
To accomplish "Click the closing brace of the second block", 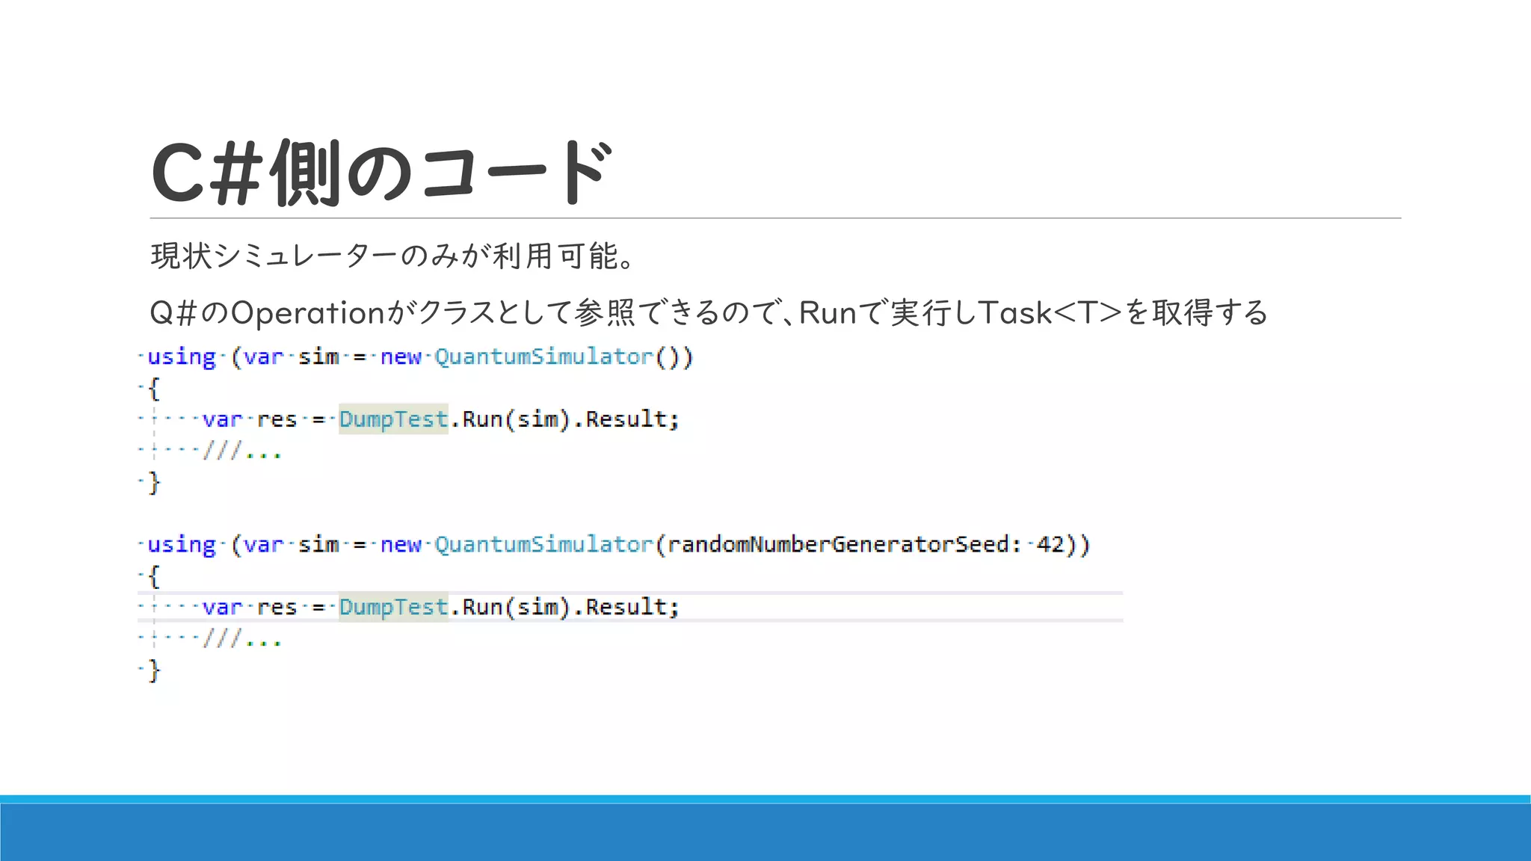I will point(154,670).
